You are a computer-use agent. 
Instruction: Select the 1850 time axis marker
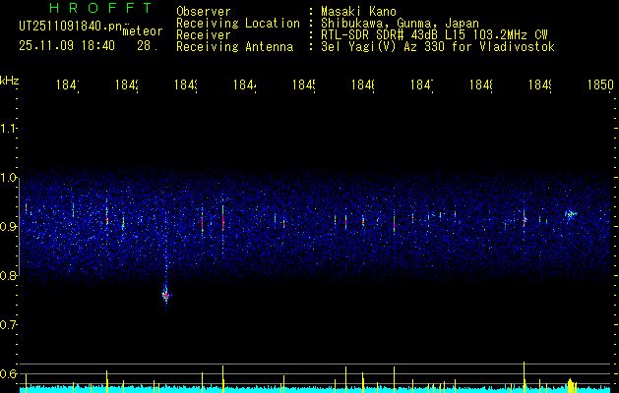pos(600,84)
